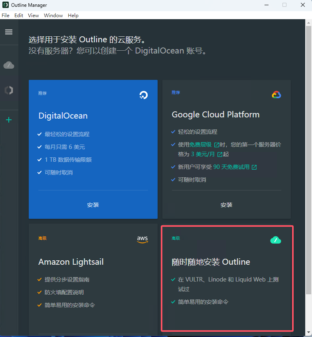
Task: Click 安装 button on DigitalOcean card
Action: click(93, 205)
